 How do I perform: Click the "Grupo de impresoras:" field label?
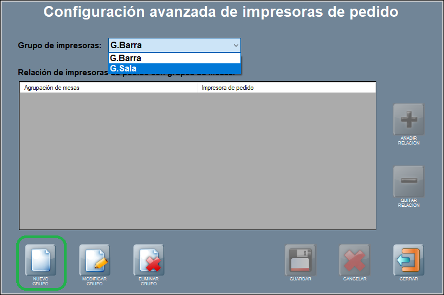tap(60, 45)
